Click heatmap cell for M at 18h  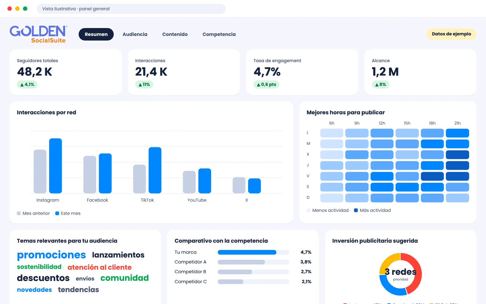coord(432,144)
